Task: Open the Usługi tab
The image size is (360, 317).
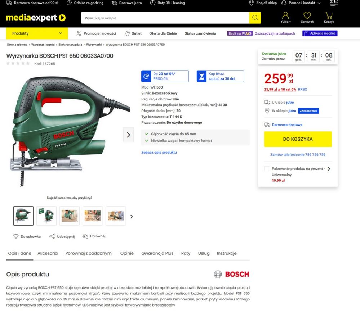Action: (x=204, y=253)
